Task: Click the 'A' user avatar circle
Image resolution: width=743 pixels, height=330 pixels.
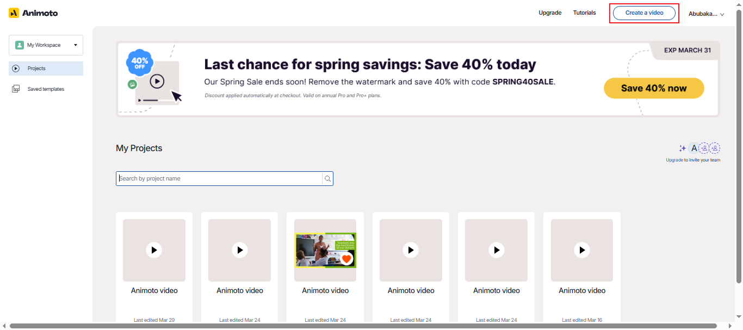Action: point(694,148)
